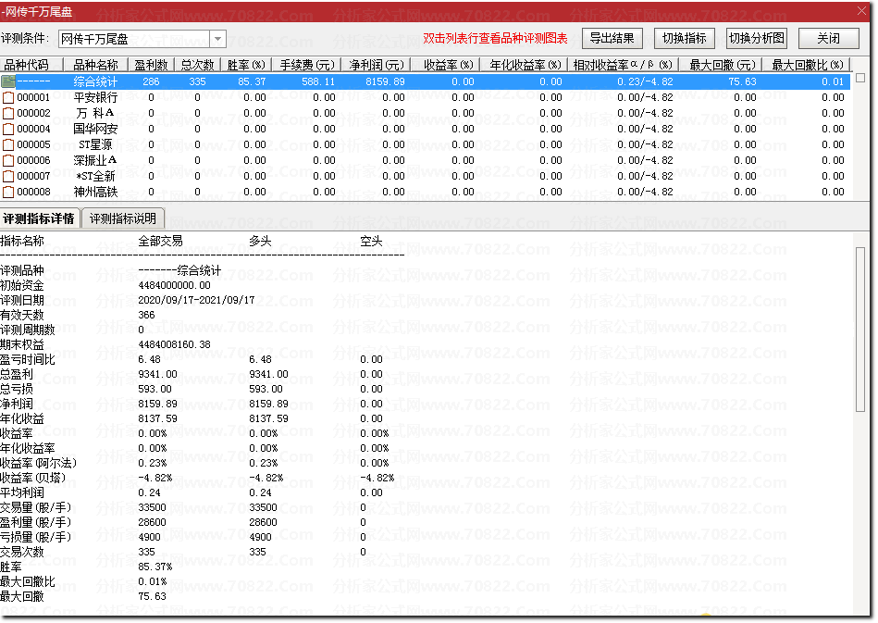
Task: Click the 有效天数 value 366
Action: coord(146,315)
